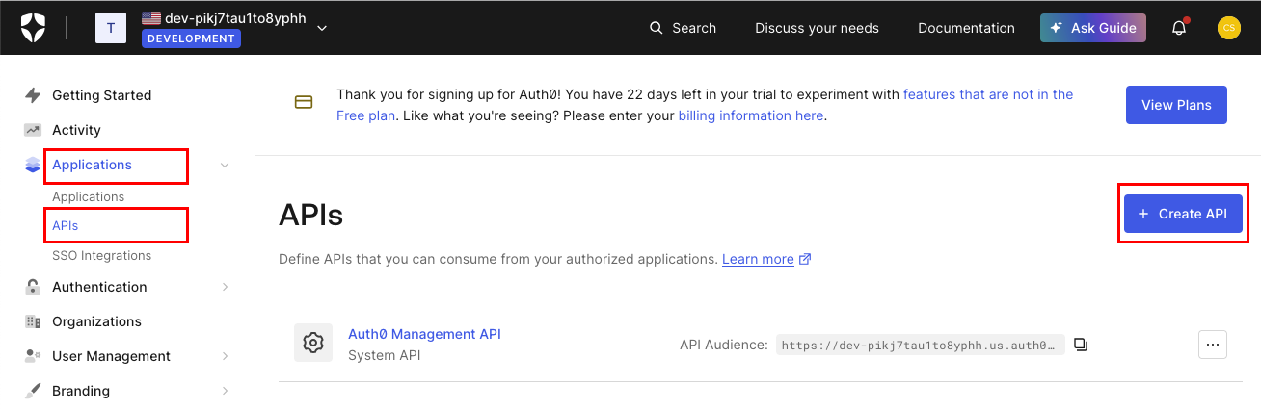Open the user profile avatar
1261x410 pixels.
coord(1228,28)
